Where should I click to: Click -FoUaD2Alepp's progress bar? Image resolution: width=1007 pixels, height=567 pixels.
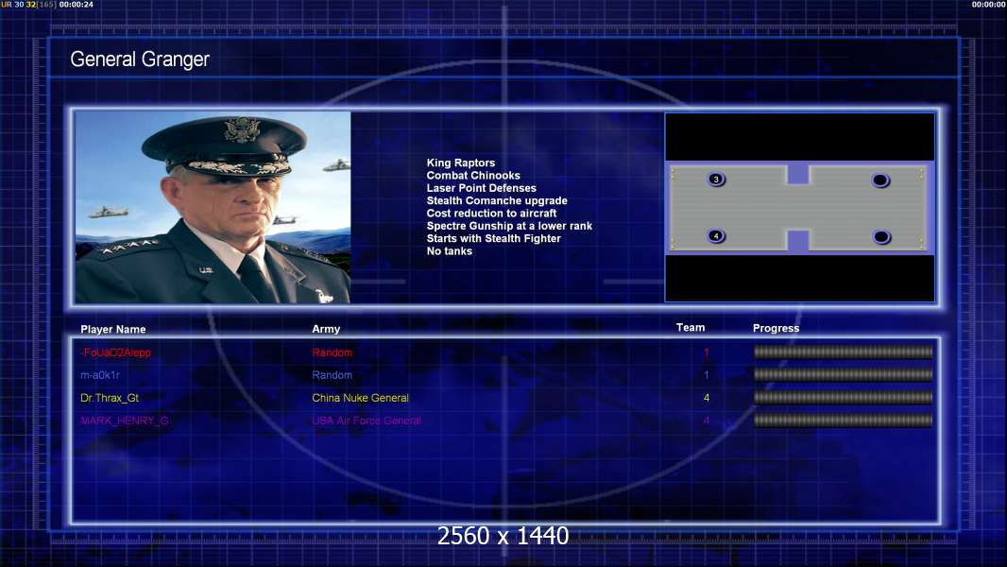pyautogui.click(x=844, y=352)
